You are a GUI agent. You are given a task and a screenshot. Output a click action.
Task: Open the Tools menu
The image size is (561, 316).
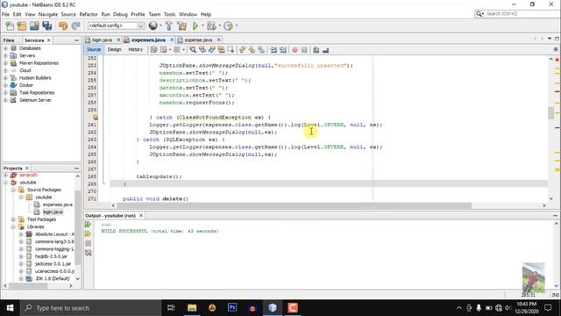pos(169,14)
